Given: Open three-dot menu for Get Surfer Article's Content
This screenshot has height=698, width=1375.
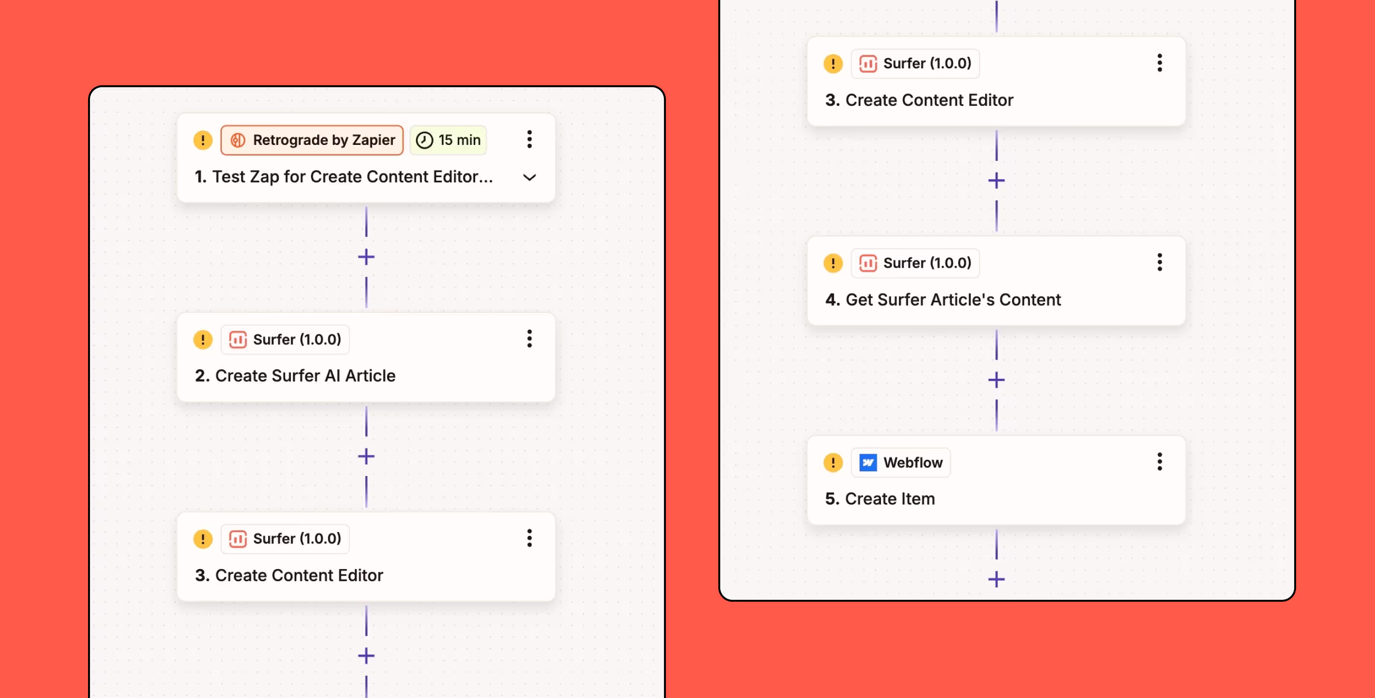Looking at the screenshot, I should (x=1160, y=262).
